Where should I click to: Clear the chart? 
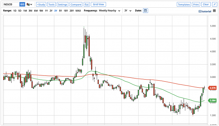(206, 5)
